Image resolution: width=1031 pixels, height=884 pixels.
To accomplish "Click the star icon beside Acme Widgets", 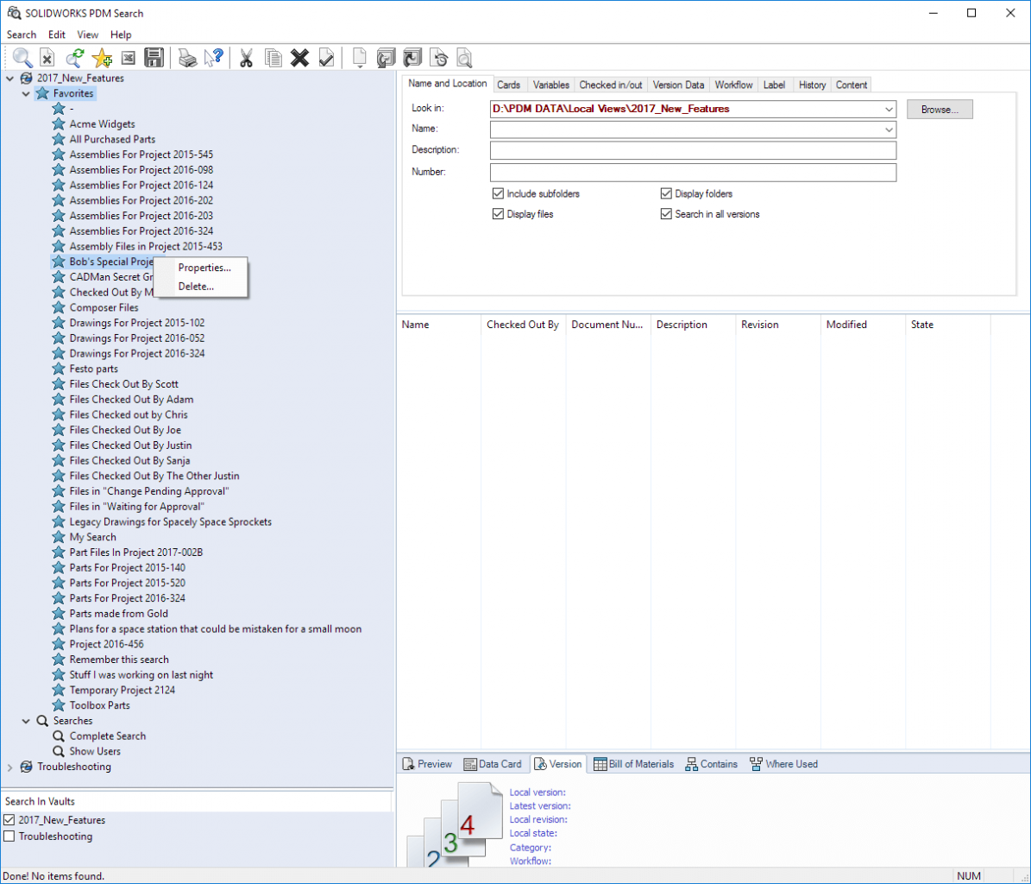I will point(59,123).
